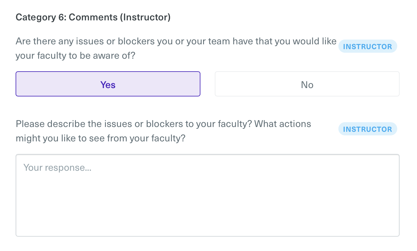Click the INSTRUCTOR badge beside the issues question
Screen dimensions: 417x251
point(367,47)
